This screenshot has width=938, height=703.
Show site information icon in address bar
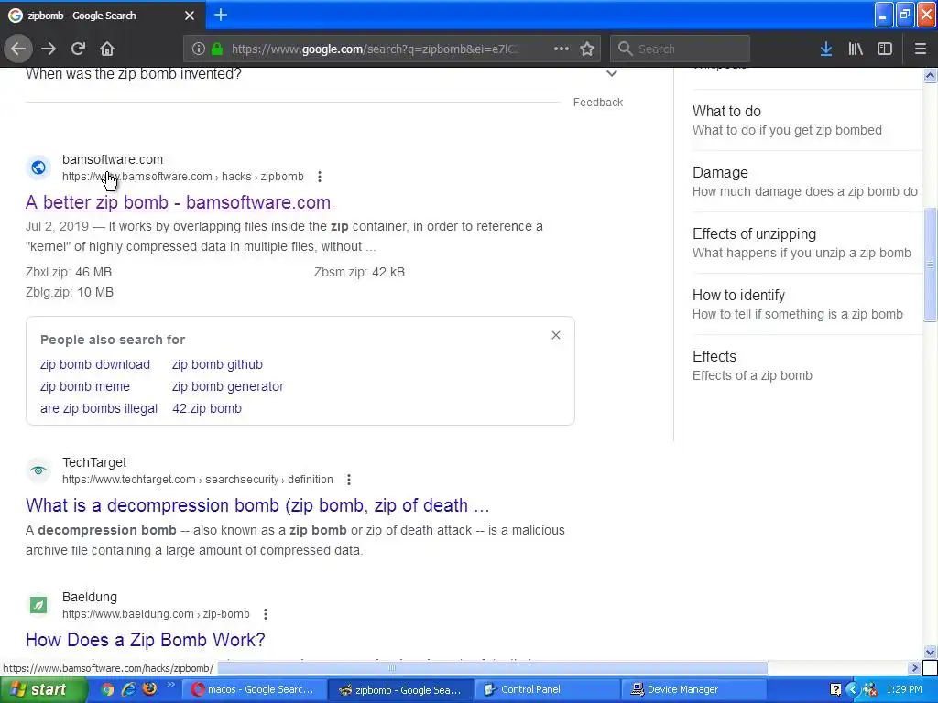click(199, 49)
